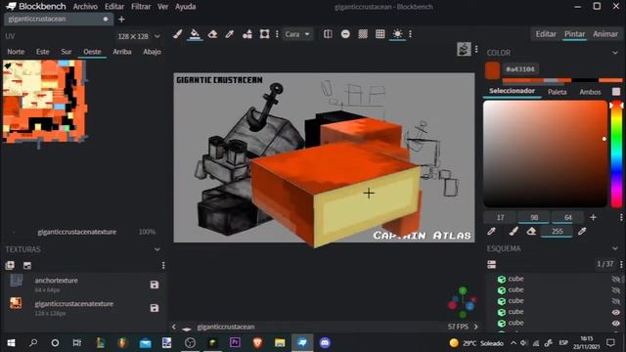Click the eraser icon below color picker
626x352 pixels.
coord(531,231)
